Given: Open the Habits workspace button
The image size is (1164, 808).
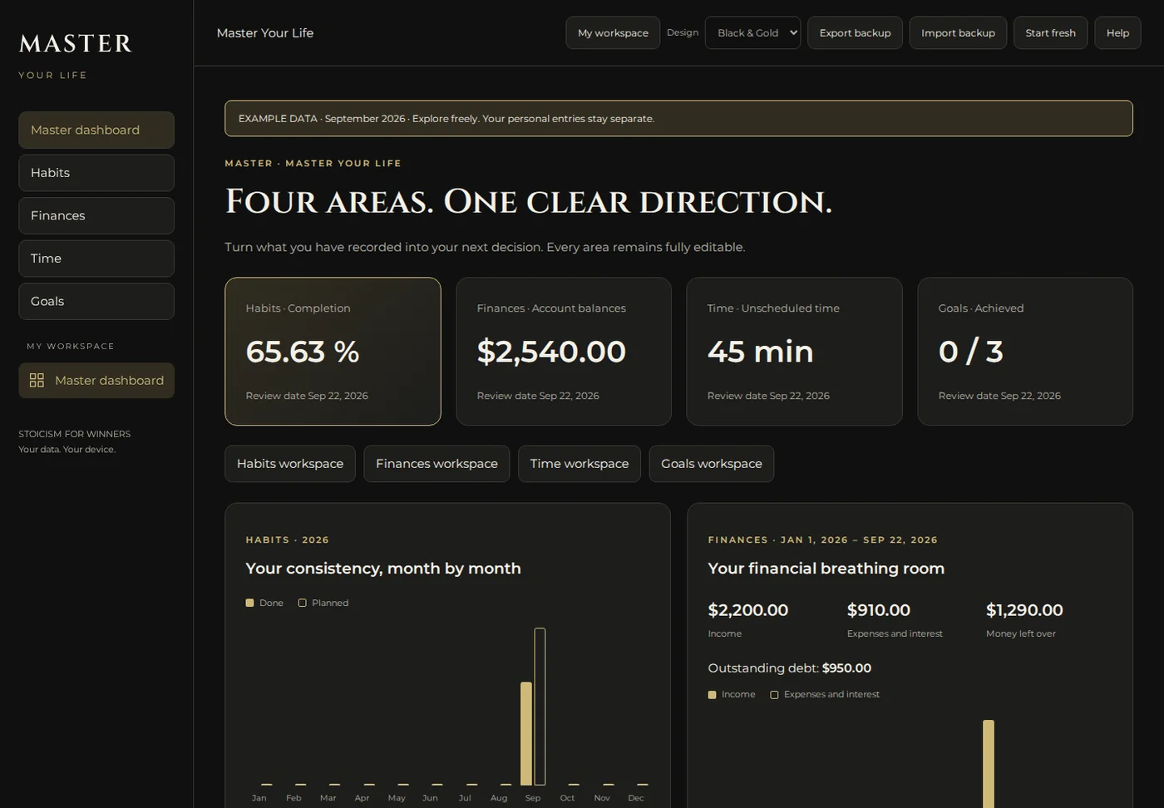Looking at the screenshot, I should 290,464.
